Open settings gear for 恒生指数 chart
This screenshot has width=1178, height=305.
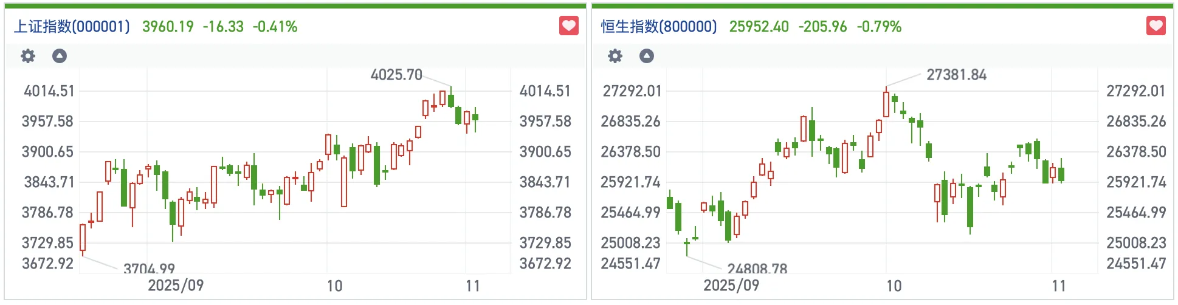point(615,56)
